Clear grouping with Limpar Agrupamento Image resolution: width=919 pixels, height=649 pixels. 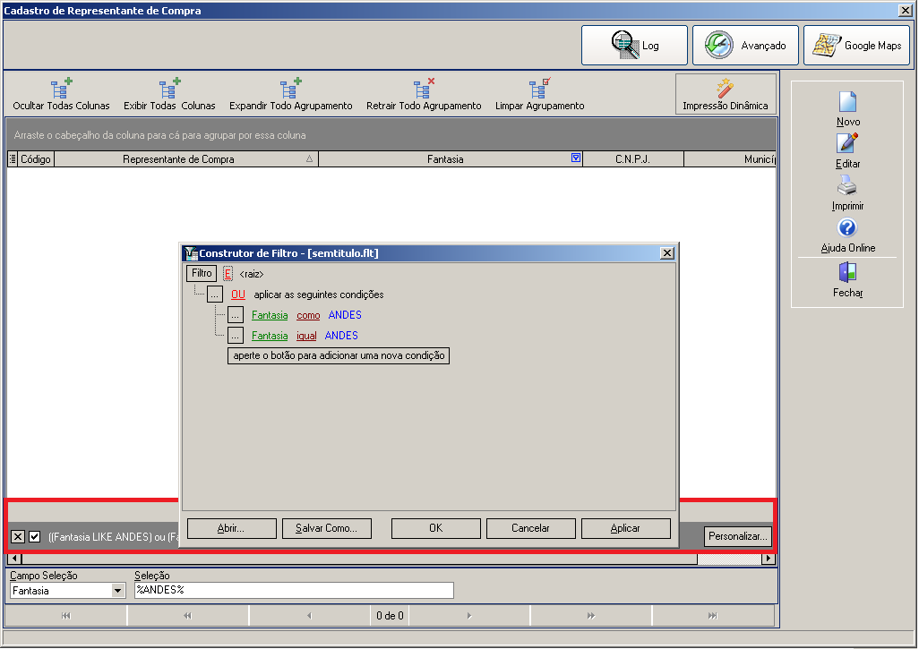coord(539,95)
